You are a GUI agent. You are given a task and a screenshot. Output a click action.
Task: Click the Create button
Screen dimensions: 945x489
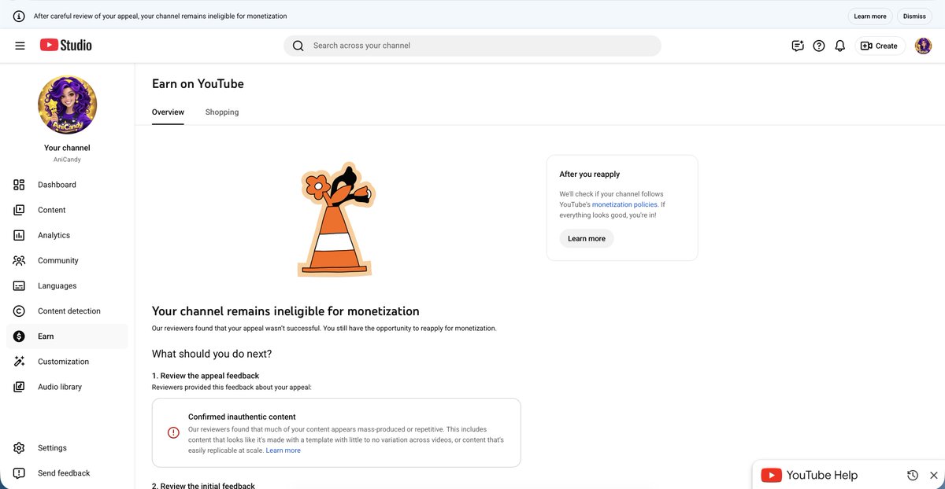click(x=880, y=46)
